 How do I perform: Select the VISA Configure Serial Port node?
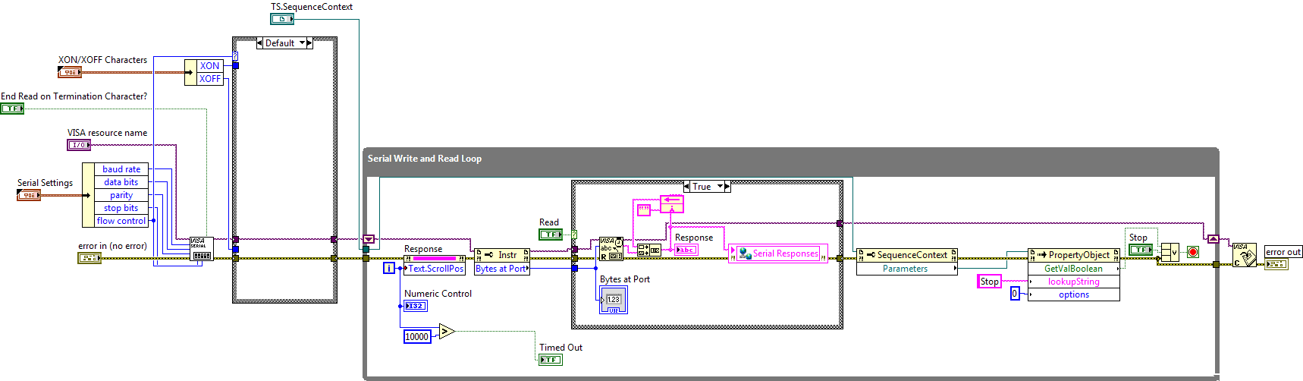coord(201,249)
